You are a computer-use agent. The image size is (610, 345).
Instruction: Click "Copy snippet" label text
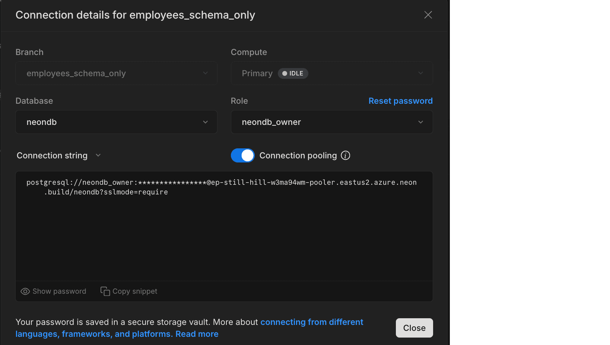(135, 291)
